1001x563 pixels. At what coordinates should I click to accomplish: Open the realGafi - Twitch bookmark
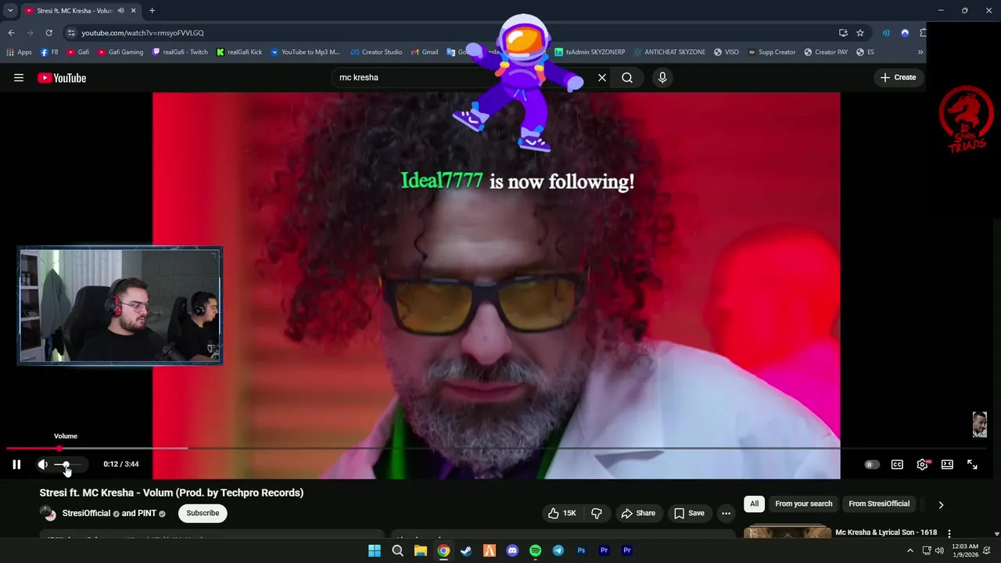click(180, 52)
